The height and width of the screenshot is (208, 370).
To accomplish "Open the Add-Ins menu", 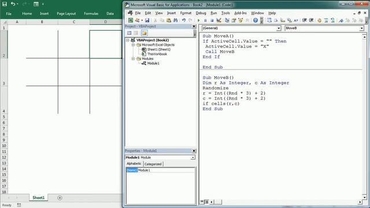I will pyautogui.click(x=240, y=13).
